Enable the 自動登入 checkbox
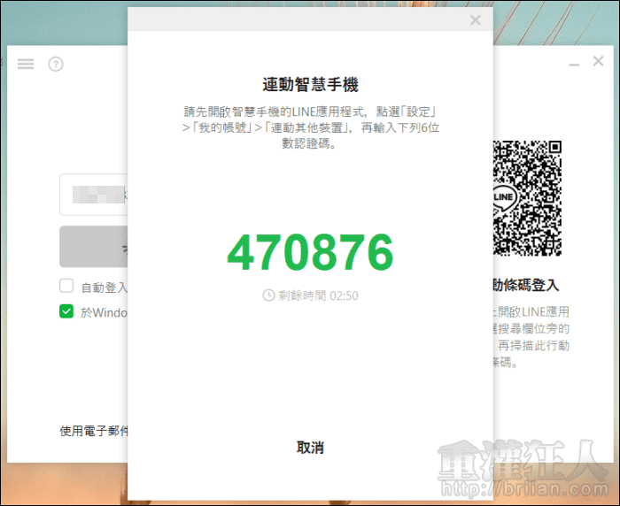This screenshot has height=506, width=620. coord(66,287)
